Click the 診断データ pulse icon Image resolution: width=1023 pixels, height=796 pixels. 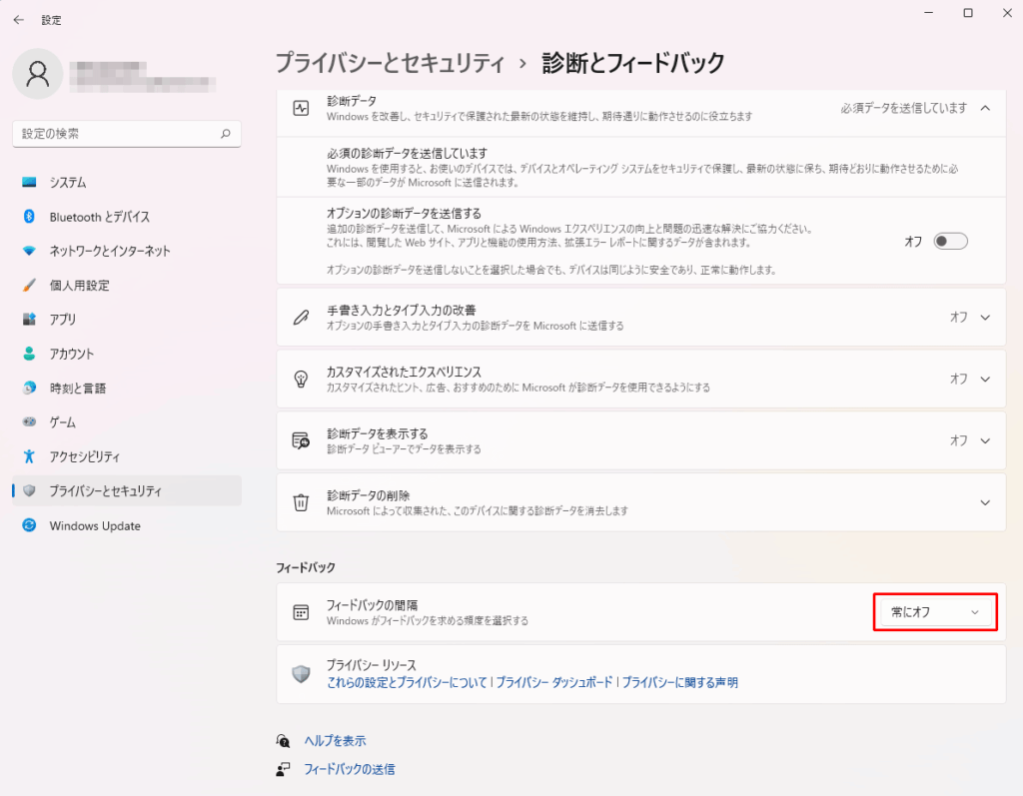[301, 108]
